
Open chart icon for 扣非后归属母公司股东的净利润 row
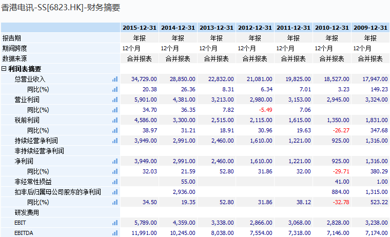(x=115, y=192)
